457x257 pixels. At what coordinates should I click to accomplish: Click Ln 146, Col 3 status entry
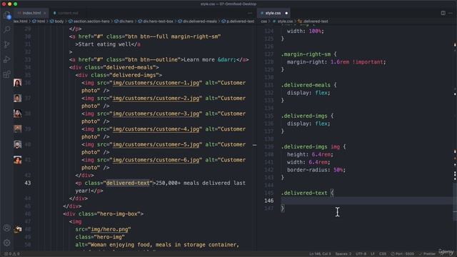(x=320, y=254)
